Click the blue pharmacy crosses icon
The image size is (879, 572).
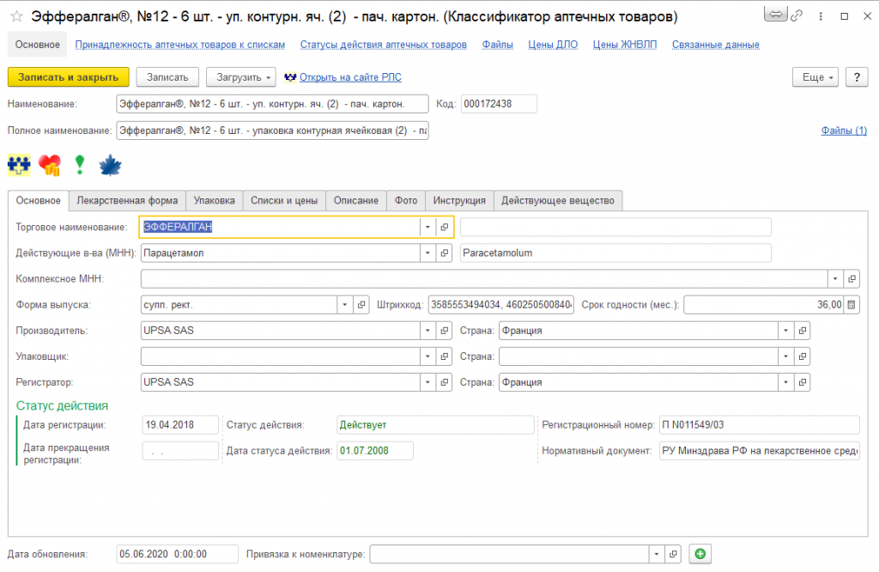click(x=19, y=165)
